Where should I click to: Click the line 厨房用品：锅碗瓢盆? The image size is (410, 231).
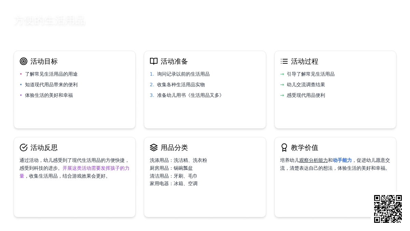tap(171, 168)
